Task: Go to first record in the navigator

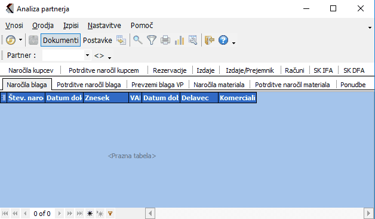Action: pos(5,213)
